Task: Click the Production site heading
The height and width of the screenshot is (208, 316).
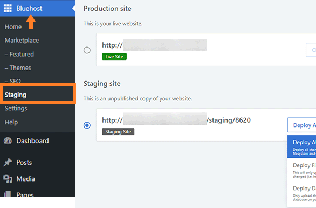Action: [107, 9]
